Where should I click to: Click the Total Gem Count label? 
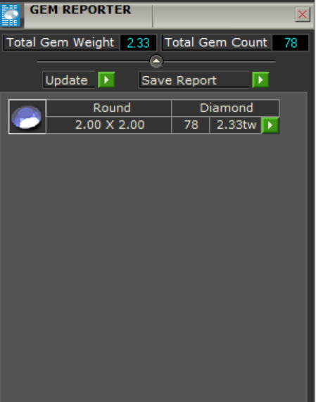(216, 42)
